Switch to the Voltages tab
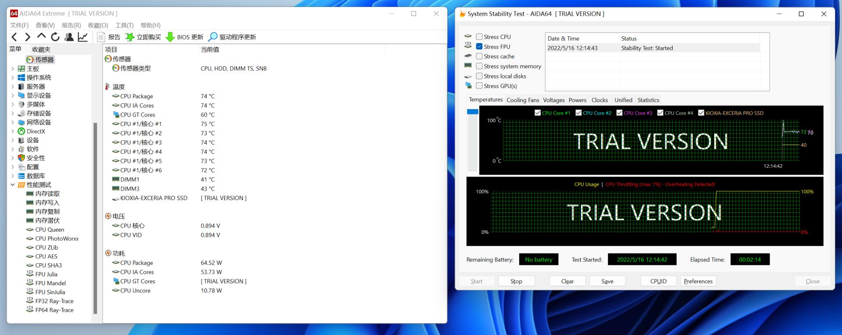The image size is (842, 335). coord(554,100)
